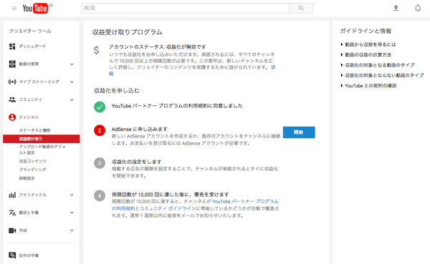Expand the 翻訳と字幕 section chevron
The height and width of the screenshot is (264, 430).
[x=72, y=212]
